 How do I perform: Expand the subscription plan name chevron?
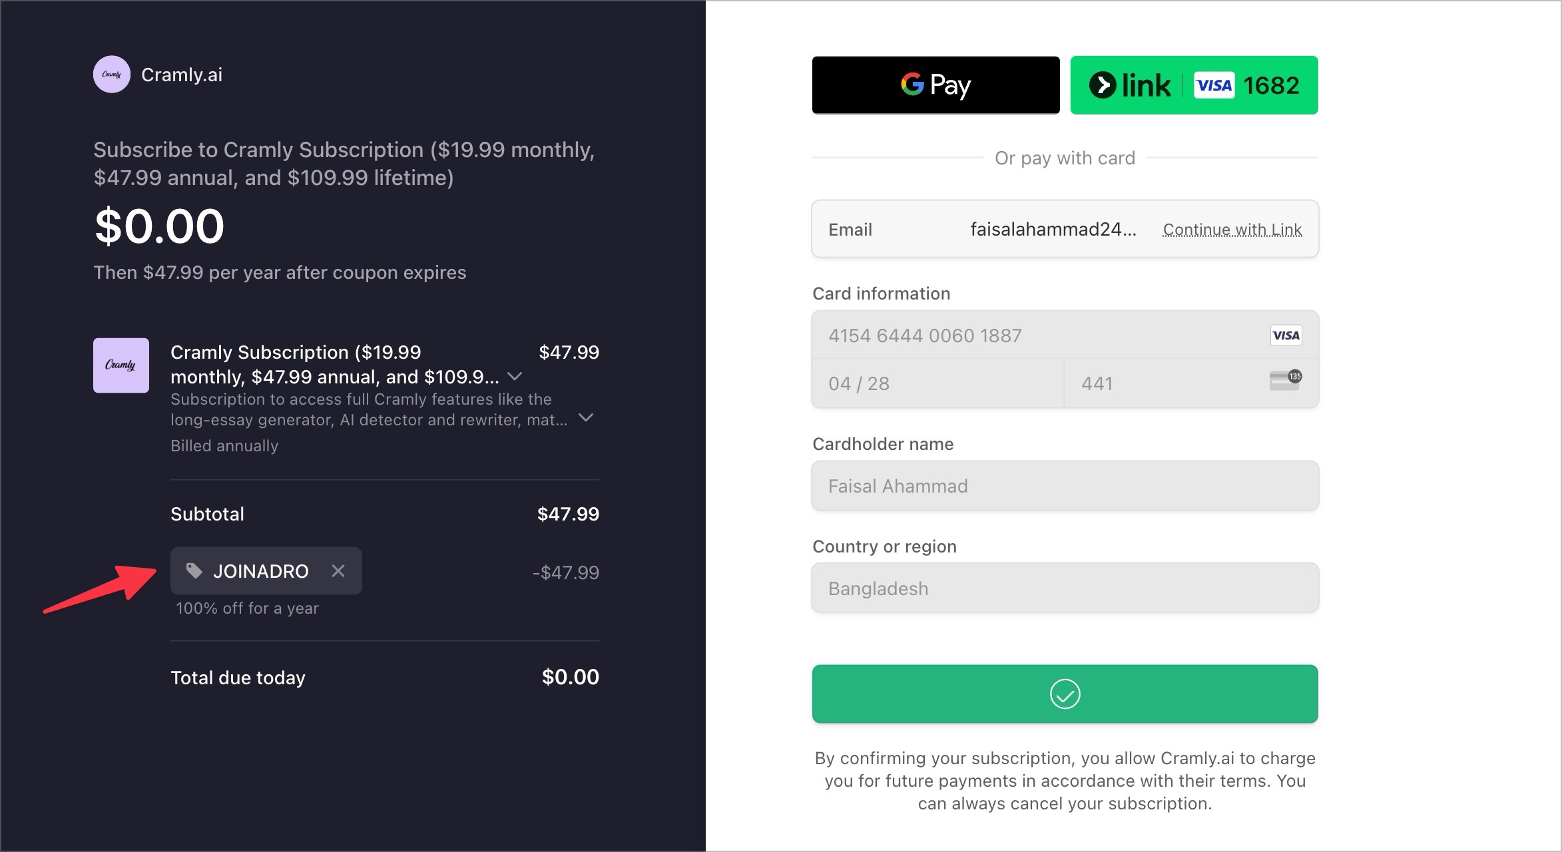tap(515, 377)
